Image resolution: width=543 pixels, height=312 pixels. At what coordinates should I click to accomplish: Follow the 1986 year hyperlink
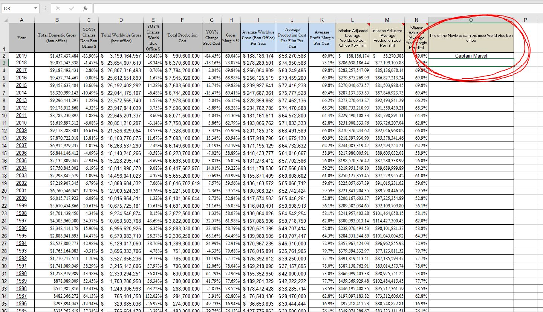pos(21,303)
